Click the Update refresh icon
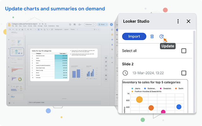 coord(161,37)
